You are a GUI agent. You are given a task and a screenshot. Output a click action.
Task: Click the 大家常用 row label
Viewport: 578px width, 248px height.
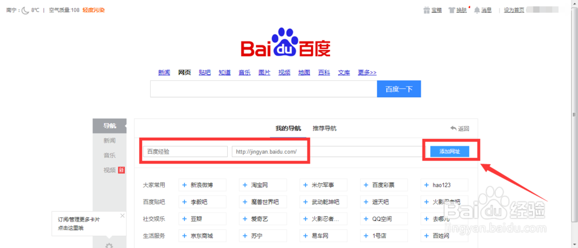click(x=154, y=185)
